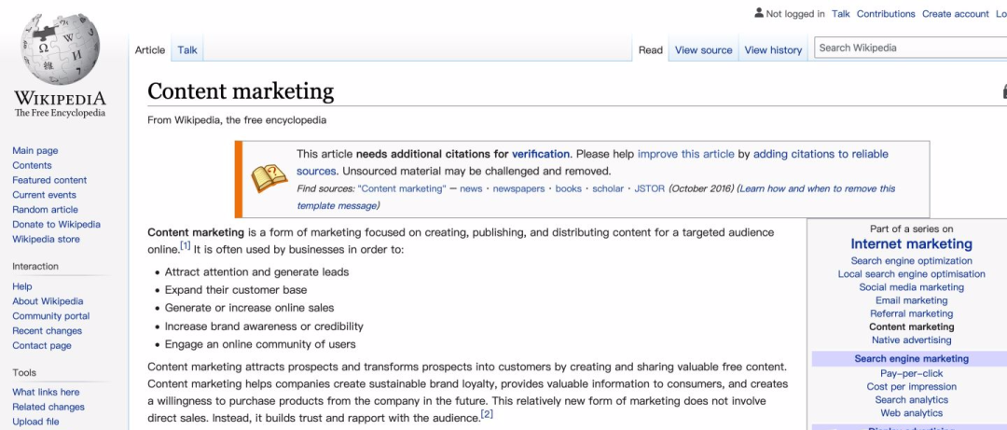Screen dimensions: 1007x430
Task: Click Pay-per-click in the series box
Action: (911, 373)
